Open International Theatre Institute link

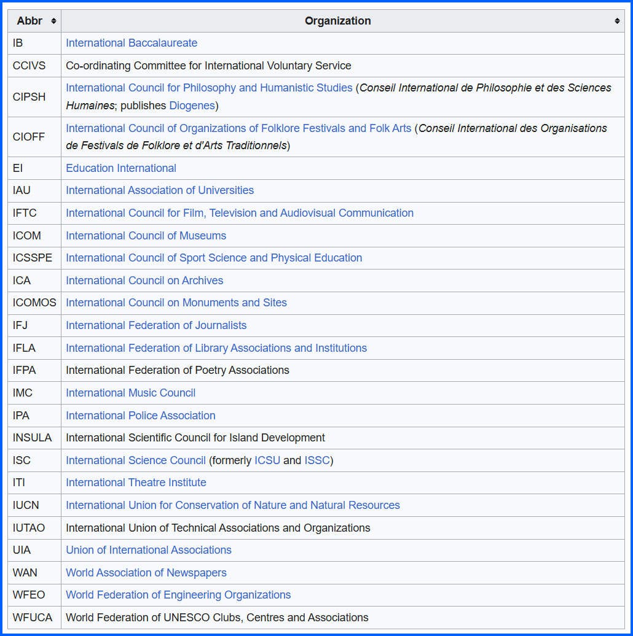tap(136, 483)
